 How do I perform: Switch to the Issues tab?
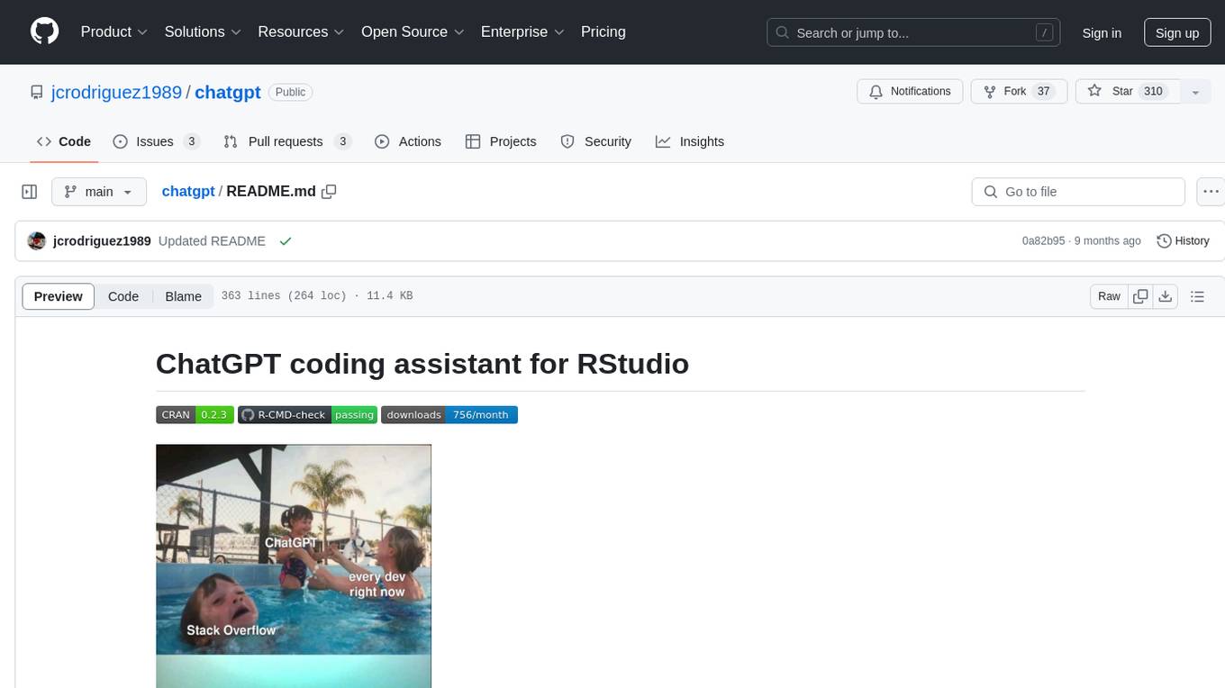[156, 141]
